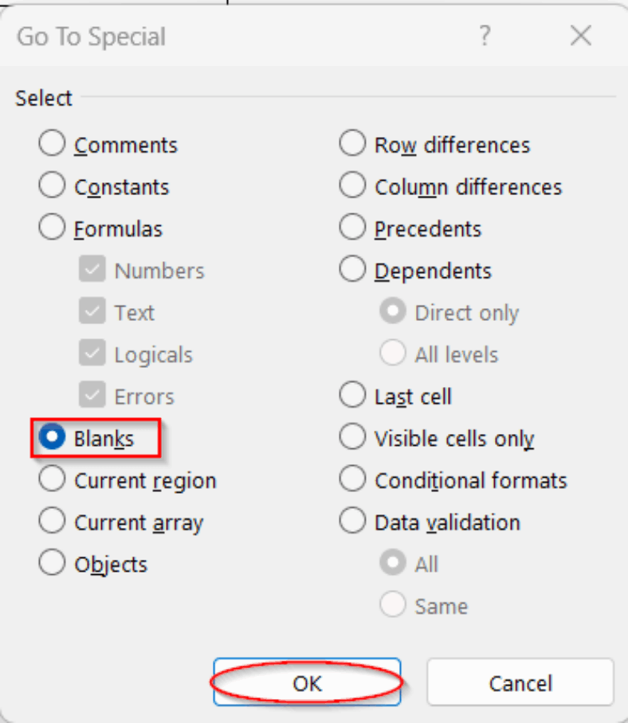Choose Constants option

click(53, 186)
